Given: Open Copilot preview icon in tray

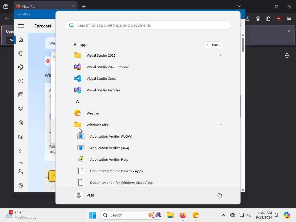Looking at the screenshot, I should [287, 215].
